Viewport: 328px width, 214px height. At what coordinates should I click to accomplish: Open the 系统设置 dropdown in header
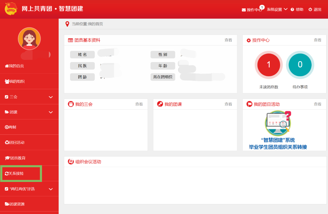click(x=277, y=9)
